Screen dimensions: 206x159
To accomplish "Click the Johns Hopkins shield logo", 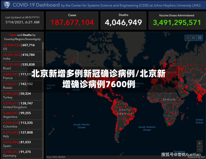I will point(7,5).
